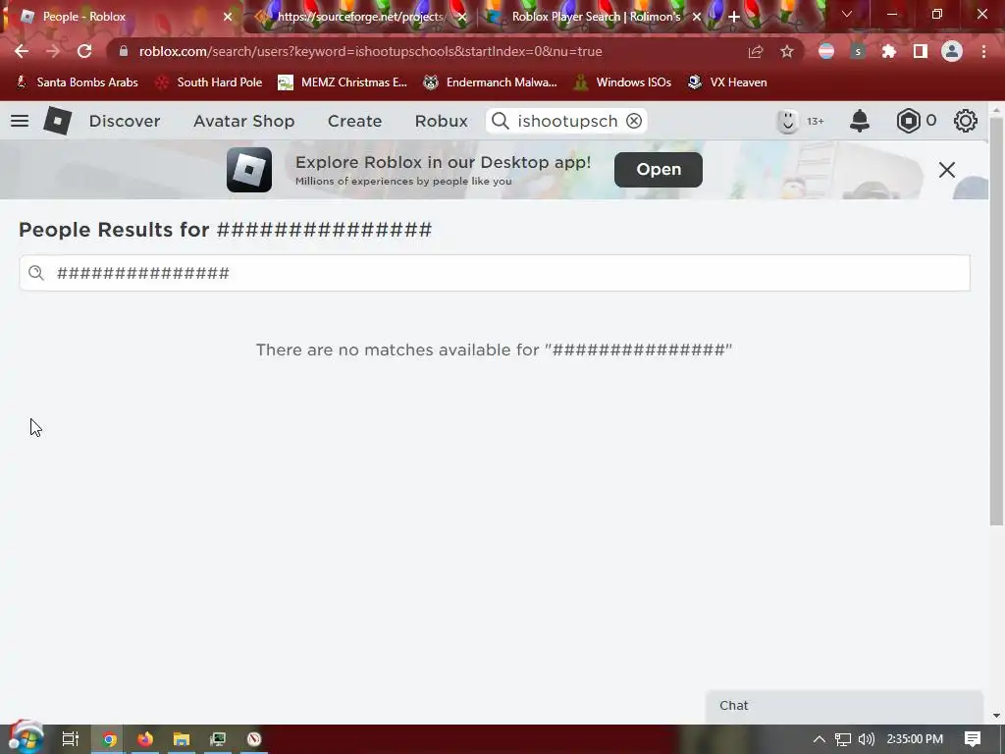Open Chrome three-dot menu
The image size is (1005, 754).
[x=983, y=51]
